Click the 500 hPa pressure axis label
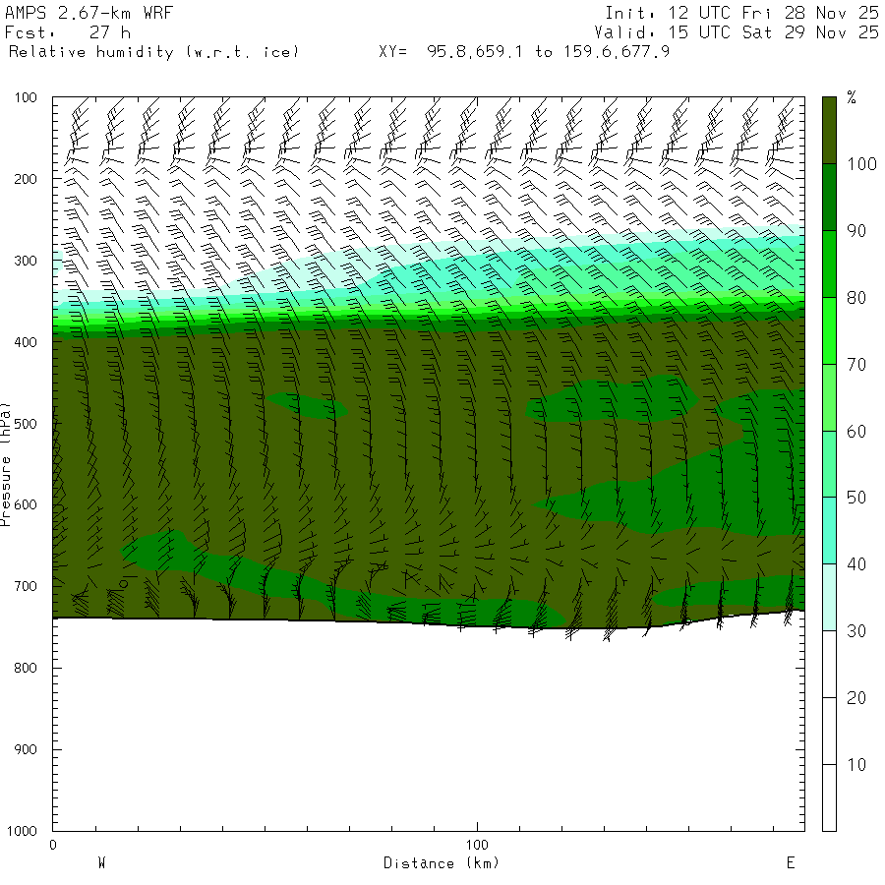Viewport: 885px width, 885px height. coord(26,424)
